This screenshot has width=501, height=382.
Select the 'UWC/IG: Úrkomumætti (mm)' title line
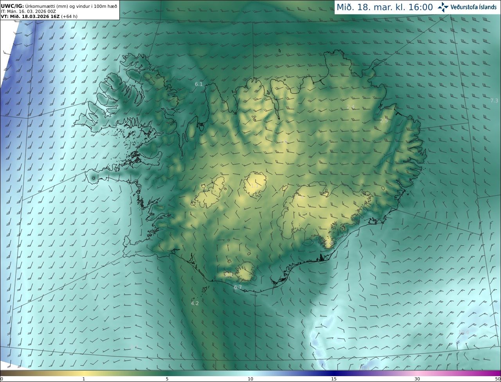tap(59, 6)
